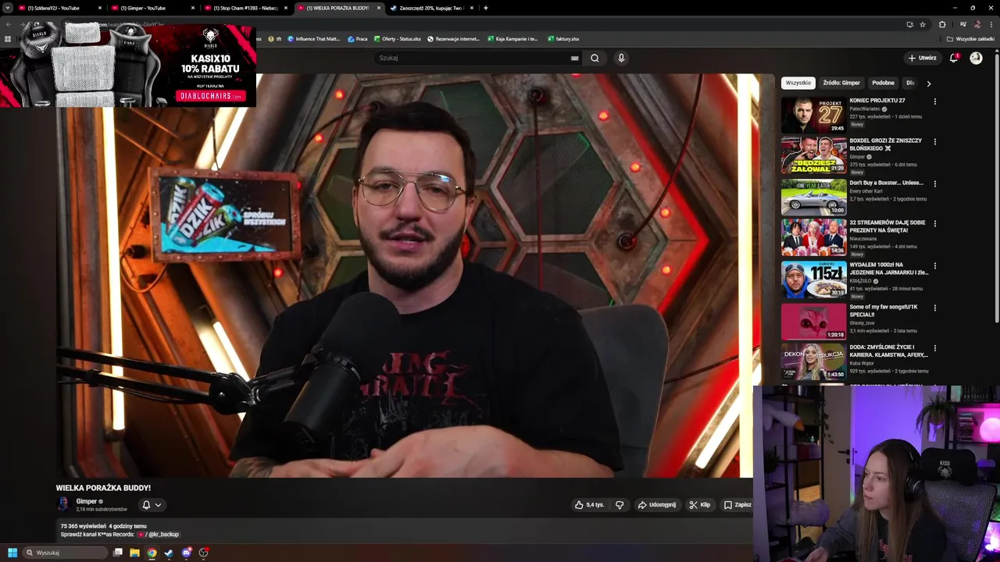This screenshot has width=1000, height=562.
Task: Switch to the Stop Cham #1393 tab
Action: (x=246, y=8)
